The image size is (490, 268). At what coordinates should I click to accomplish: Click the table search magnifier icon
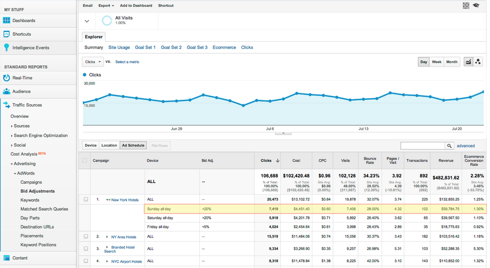click(x=449, y=146)
